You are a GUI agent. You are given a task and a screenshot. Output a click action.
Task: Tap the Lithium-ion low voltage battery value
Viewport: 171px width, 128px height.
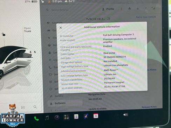(x=110, y=74)
